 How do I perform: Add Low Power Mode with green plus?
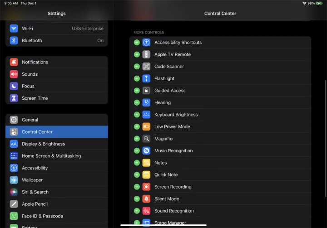click(137, 126)
